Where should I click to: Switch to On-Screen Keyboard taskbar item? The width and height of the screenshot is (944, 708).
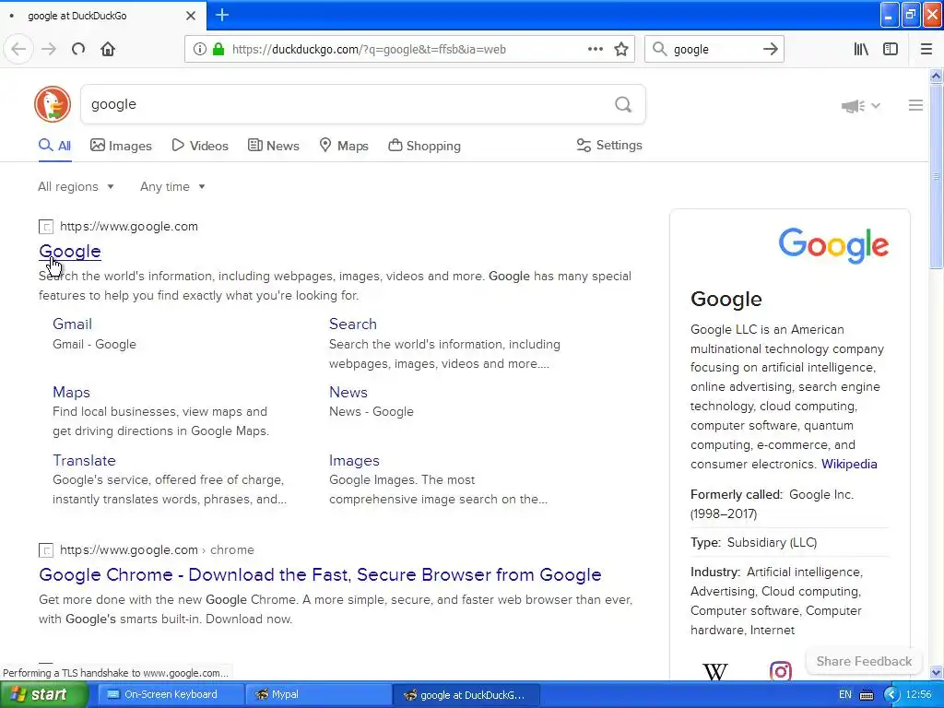click(x=171, y=695)
